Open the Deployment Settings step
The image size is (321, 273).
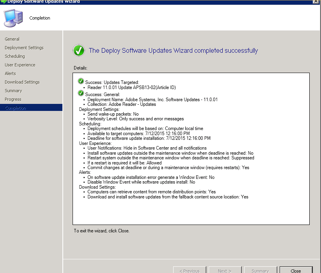(24, 48)
